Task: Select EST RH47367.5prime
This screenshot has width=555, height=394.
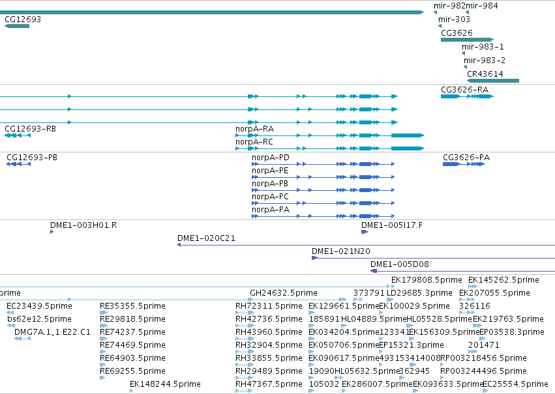Action: (244, 391)
